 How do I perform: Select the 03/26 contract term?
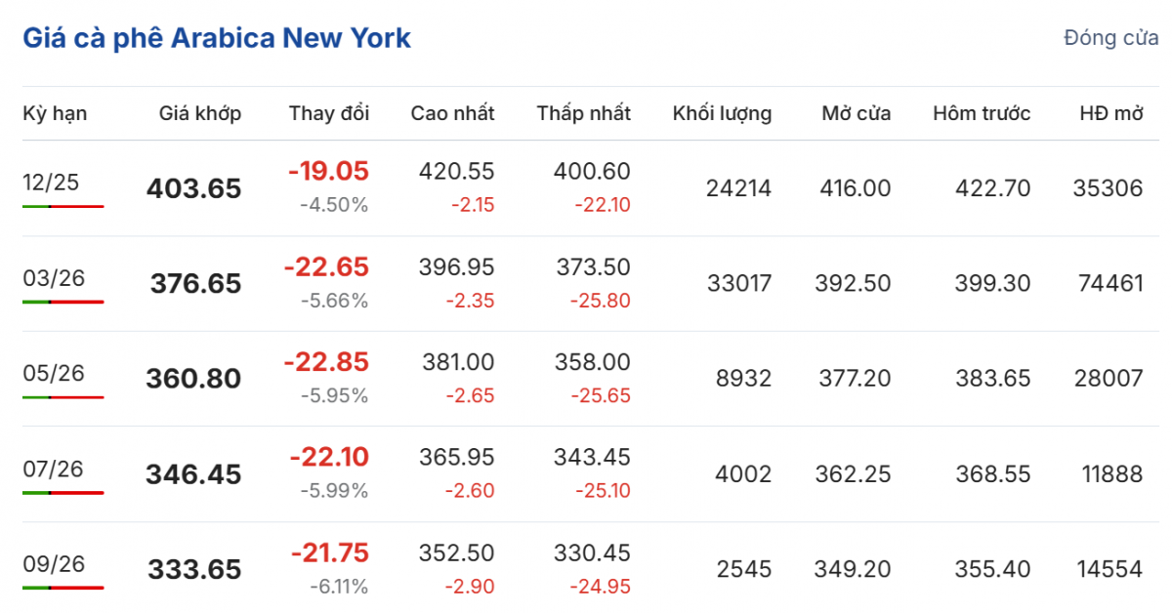(54, 277)
